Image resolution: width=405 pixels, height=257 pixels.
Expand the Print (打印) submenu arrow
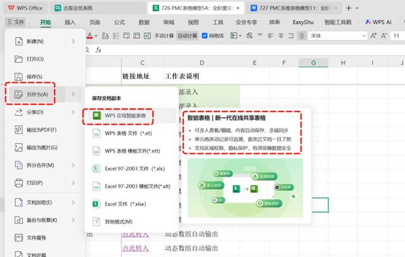(x=73, y=183)
